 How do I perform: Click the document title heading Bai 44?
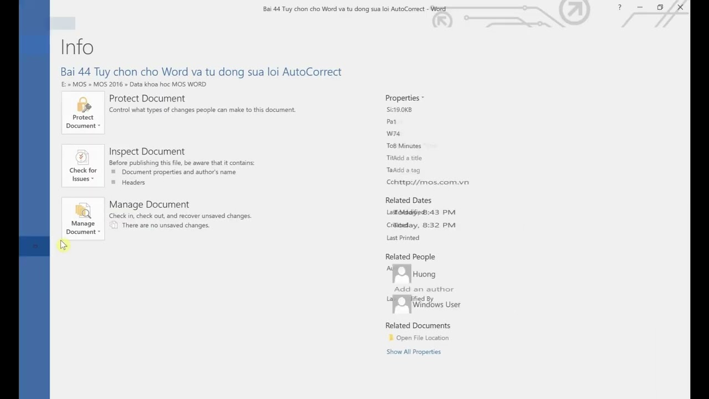pos(201,71)
